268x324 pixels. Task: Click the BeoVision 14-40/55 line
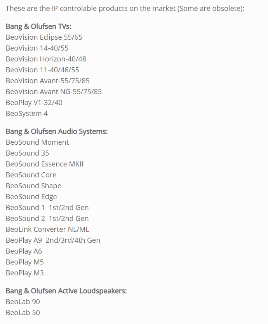tap(37, 48)
